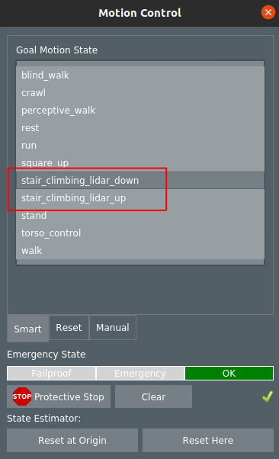Choose perceptive_walk motion state
Viewport: 279px width, 459px height.
coord(140,111)
